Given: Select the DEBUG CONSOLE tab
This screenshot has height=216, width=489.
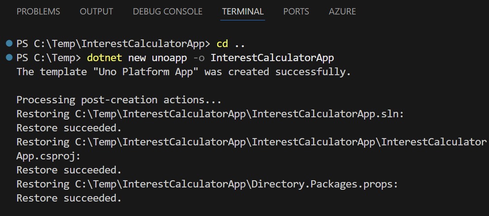Looking at the screenshot, I should [167, 12].
